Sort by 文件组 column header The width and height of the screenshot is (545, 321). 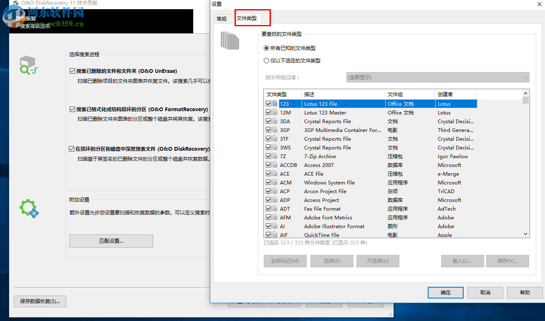410,94
